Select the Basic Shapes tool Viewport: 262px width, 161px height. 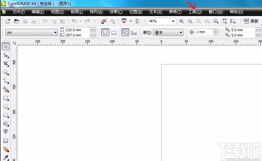(6, 124)
